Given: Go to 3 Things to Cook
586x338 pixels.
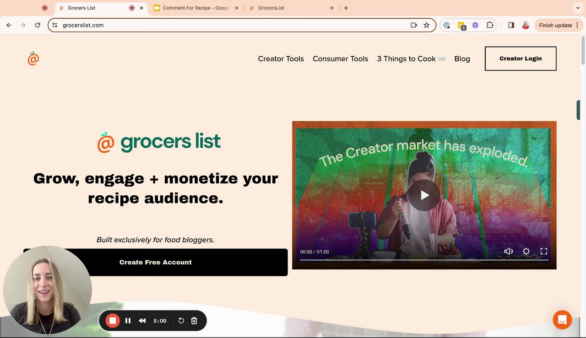Looking at the screenshot, I should (x=411, y=59).
